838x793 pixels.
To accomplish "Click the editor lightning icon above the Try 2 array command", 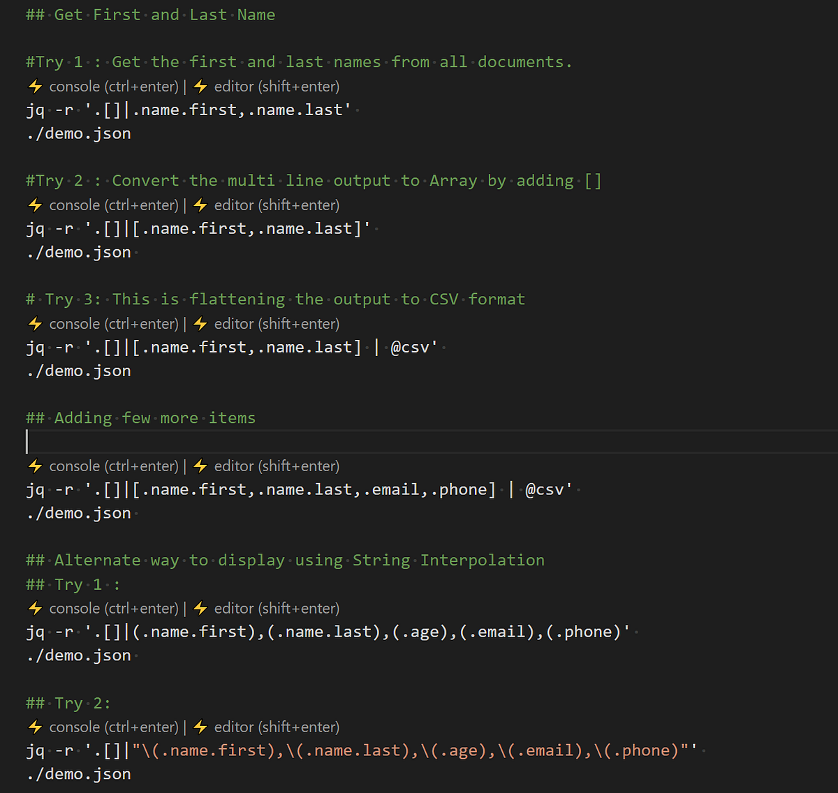I will (x=200, y=205).
